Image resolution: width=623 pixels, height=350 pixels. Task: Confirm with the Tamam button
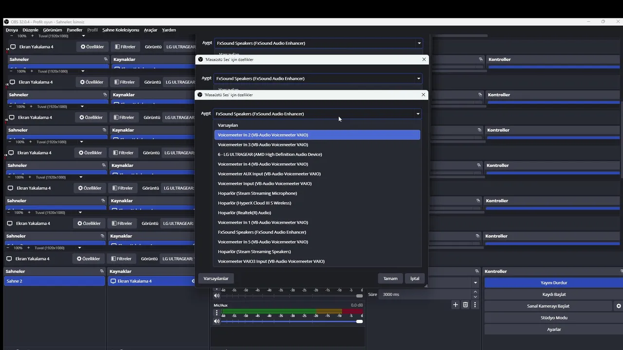point(390,279)
